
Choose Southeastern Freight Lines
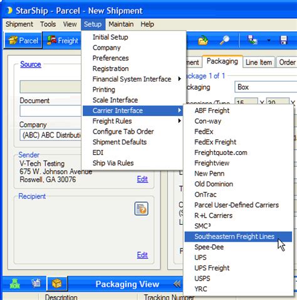pyautogui.click(x=238, y=237)
